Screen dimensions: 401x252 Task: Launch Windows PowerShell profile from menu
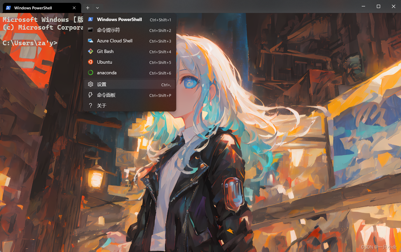(130, 19)
